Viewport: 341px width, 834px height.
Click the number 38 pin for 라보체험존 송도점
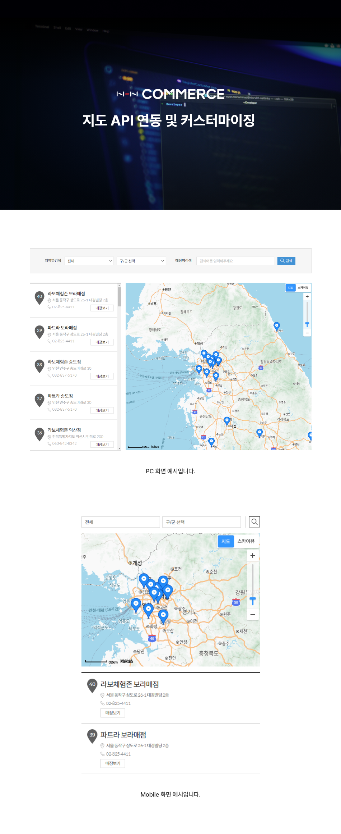[x=39, y=366]
